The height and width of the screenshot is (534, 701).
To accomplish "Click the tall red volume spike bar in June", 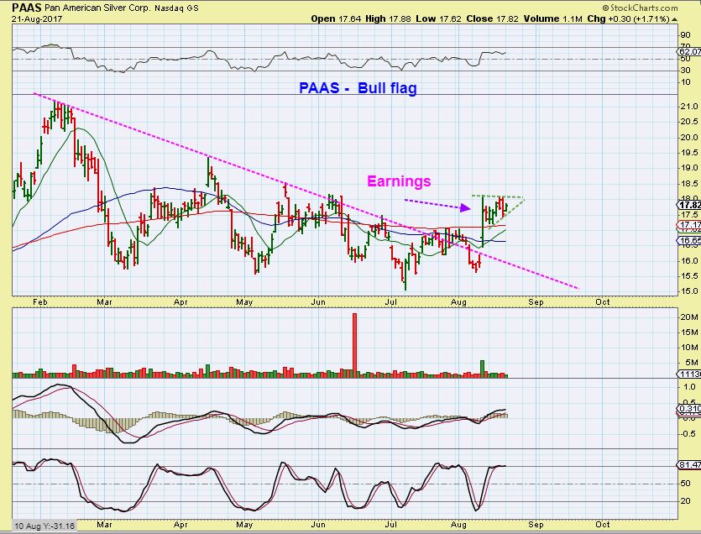I will 354,345.
